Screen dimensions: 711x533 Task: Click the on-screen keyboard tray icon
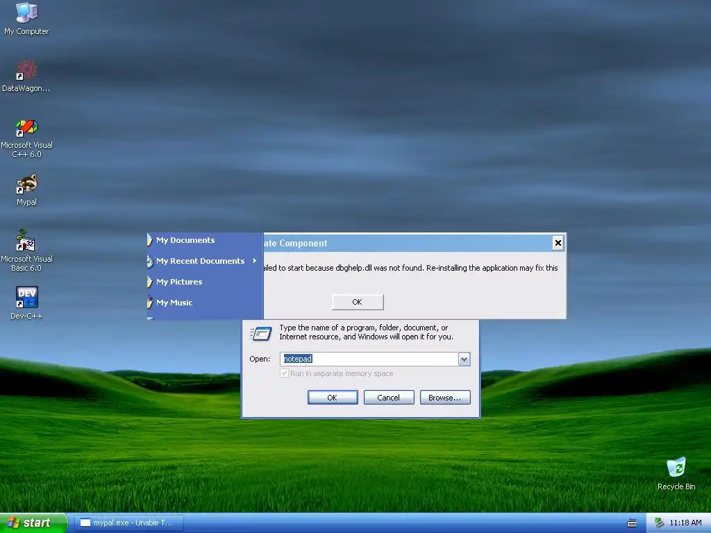point(632,523)
